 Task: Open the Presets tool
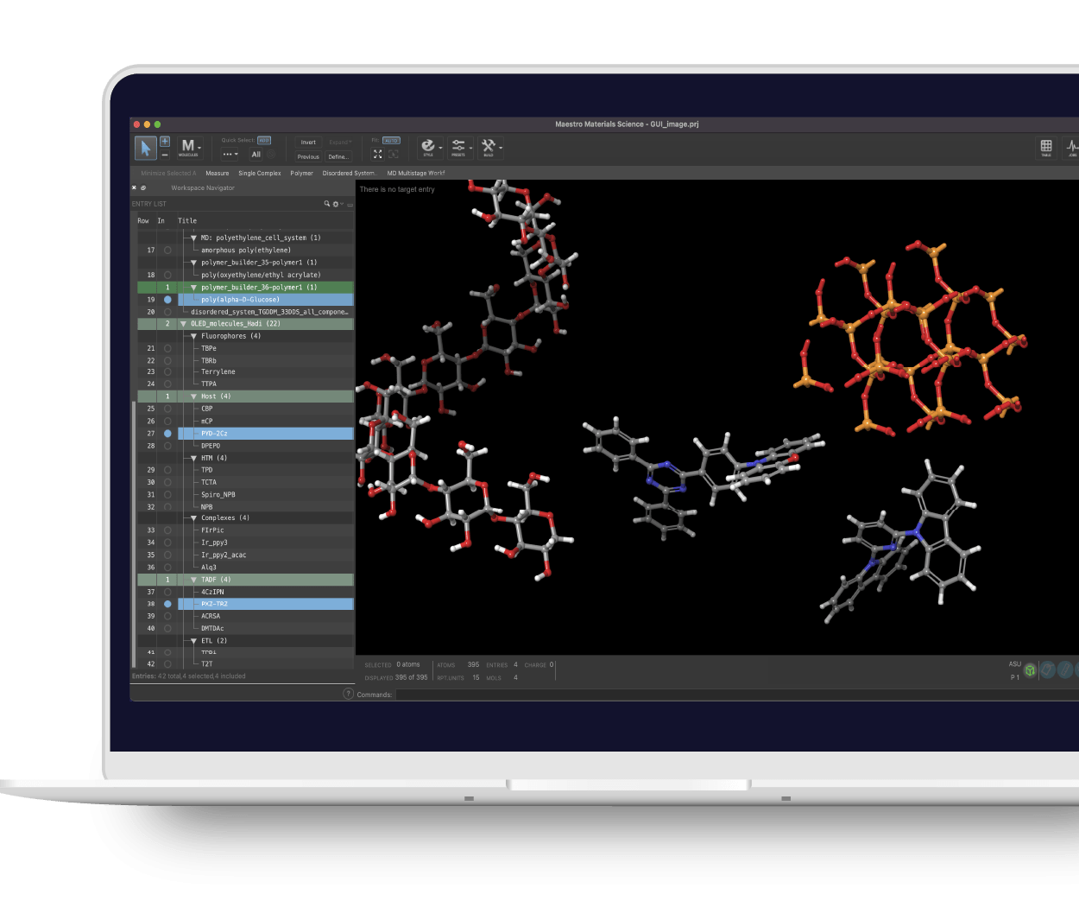458,147
